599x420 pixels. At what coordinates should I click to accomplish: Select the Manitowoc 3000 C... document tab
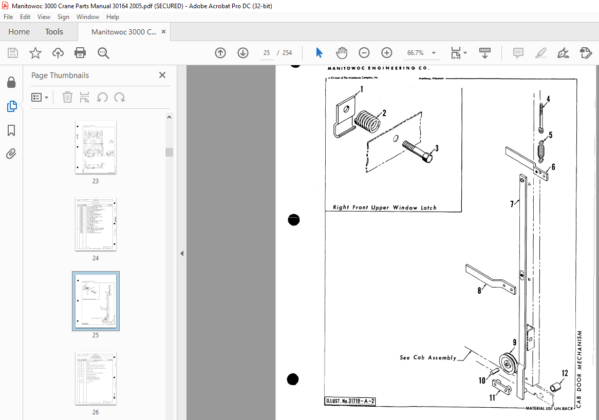pos(124,32)
